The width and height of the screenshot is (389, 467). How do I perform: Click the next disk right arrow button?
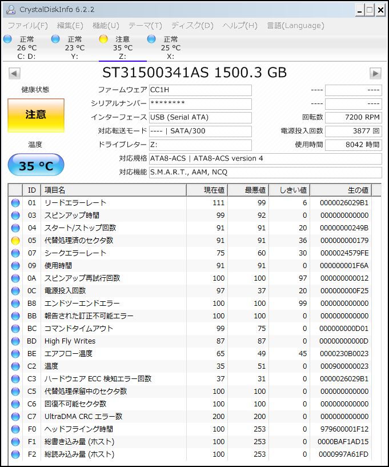375,73
